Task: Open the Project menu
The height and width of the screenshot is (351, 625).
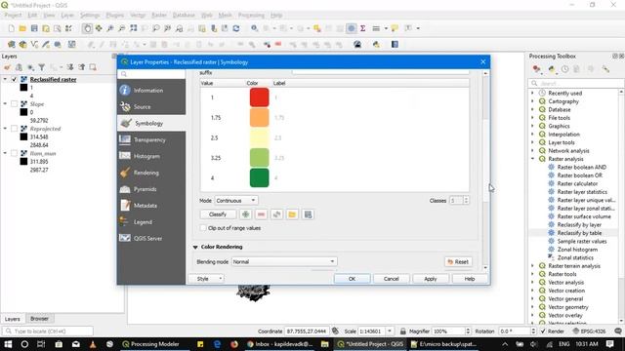Action: 13,16
